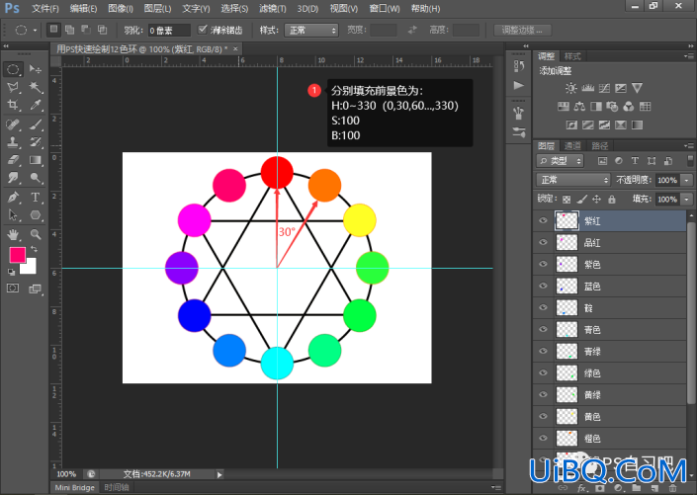Select the Polygonal Lasso tool
The width and height of the screenshot is (697, 495).
13,87
